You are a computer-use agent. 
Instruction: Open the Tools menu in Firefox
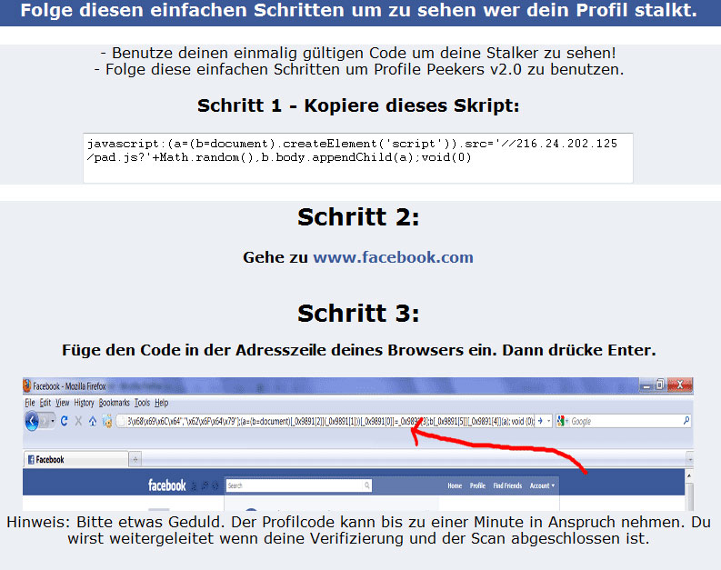click(142, 403)
